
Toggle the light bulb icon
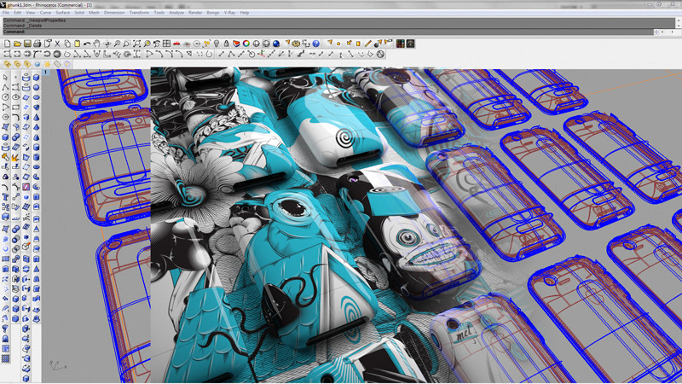pos(217,44)
